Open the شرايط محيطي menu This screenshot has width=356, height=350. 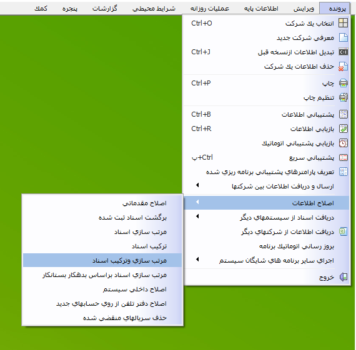(154, 9)
